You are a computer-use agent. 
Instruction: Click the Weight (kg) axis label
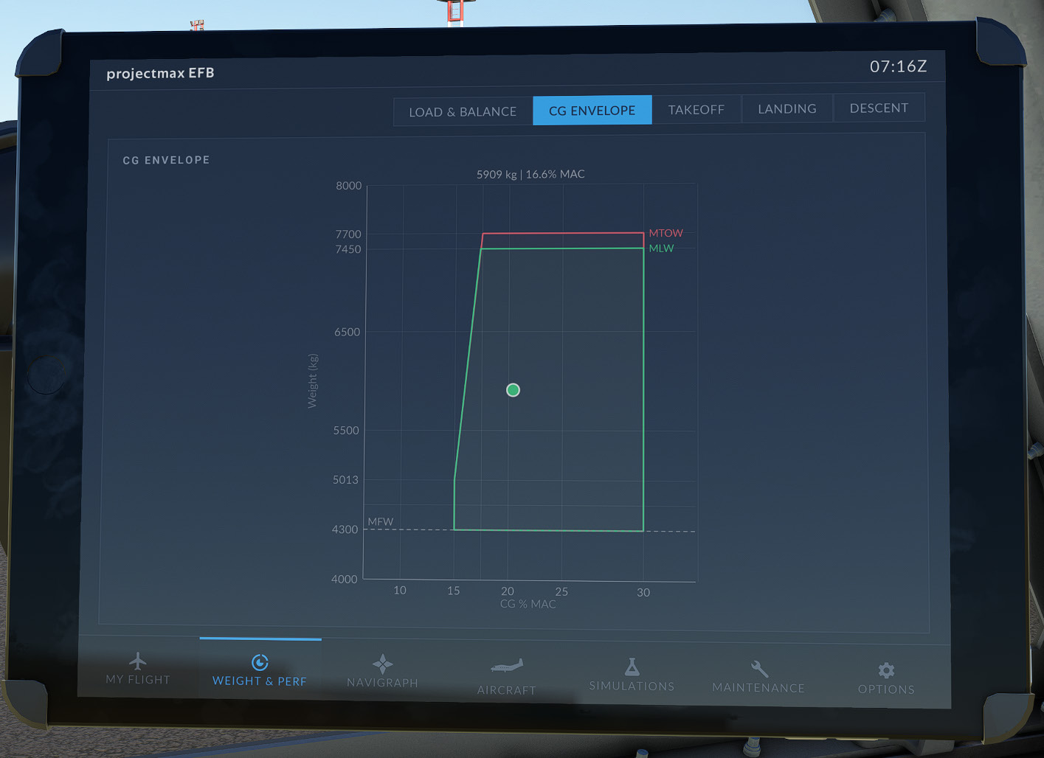point(313,381)
